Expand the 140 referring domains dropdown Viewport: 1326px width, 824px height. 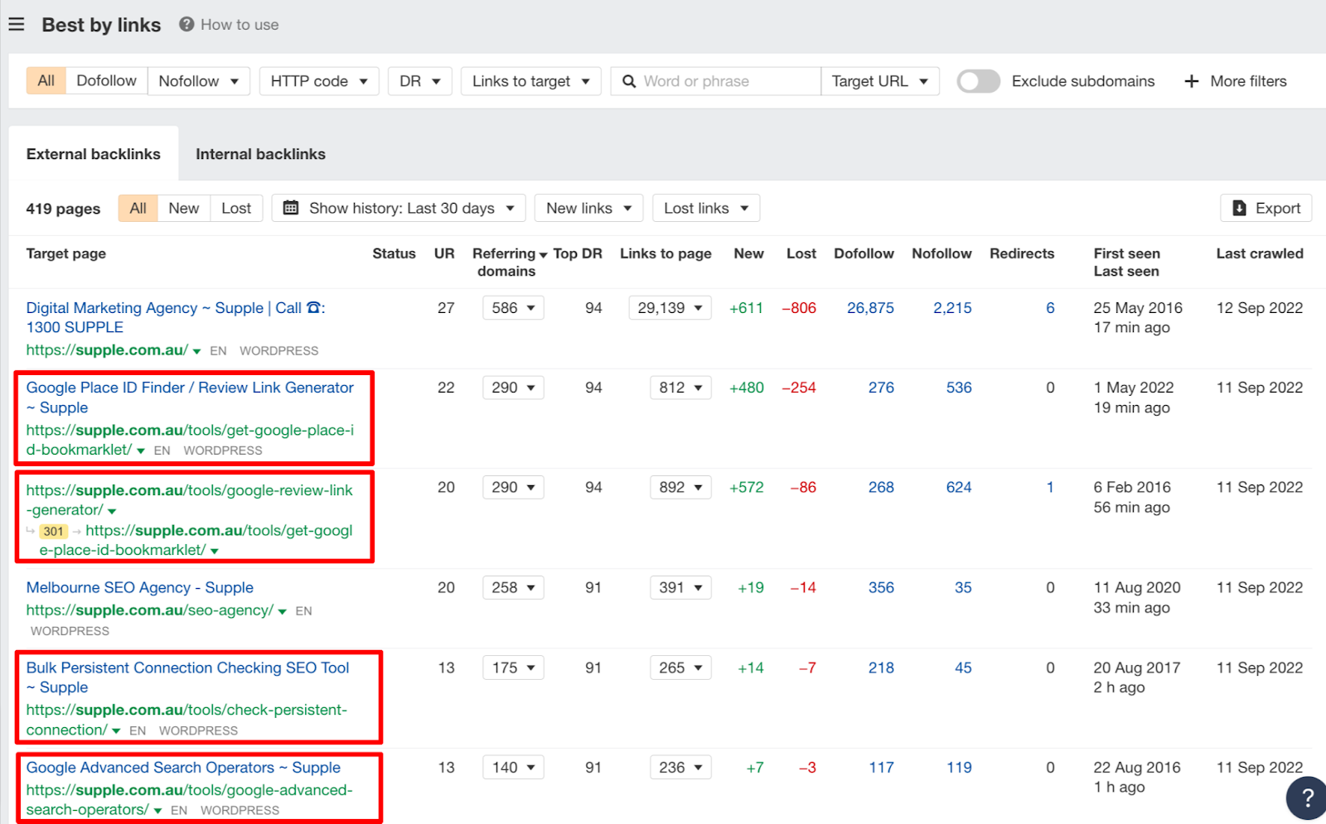pos(513,768)
